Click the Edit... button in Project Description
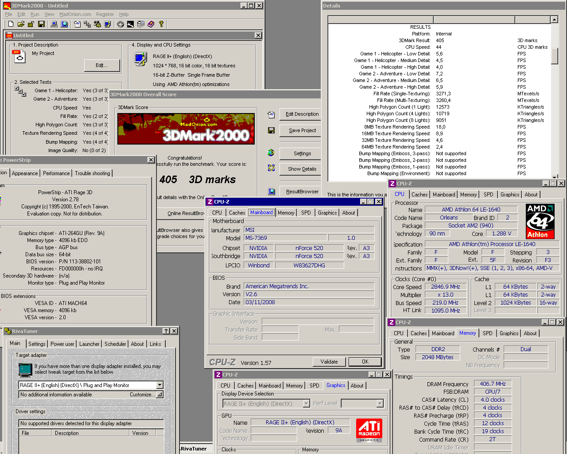Image resolution: width=567 pixels, height=454 pixels. (102, 65)
